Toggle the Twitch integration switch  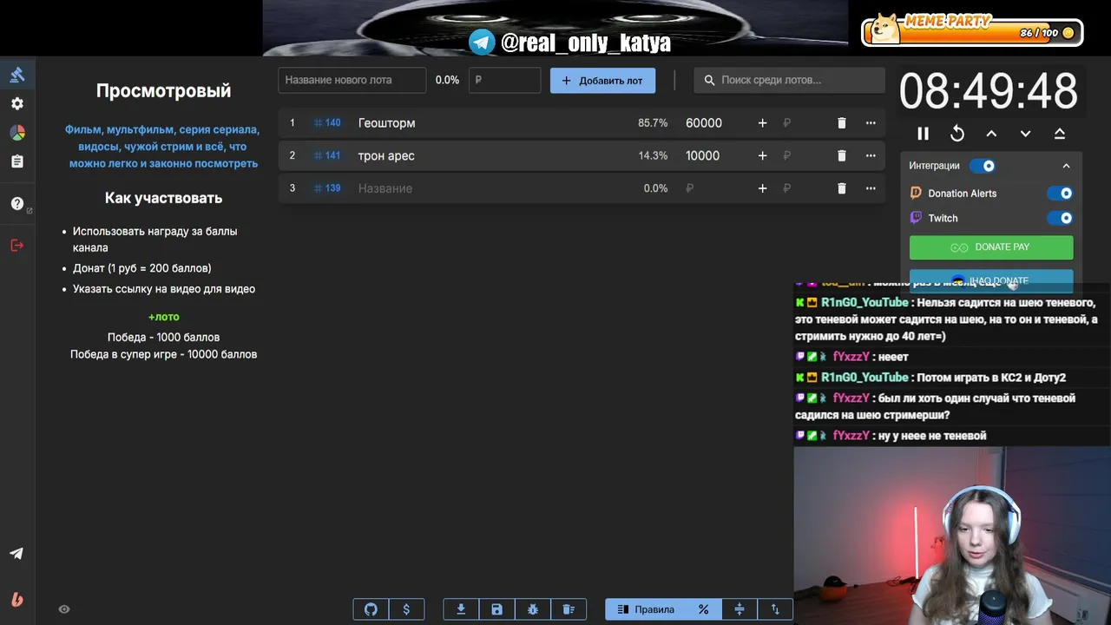(x=1060, y=218)
